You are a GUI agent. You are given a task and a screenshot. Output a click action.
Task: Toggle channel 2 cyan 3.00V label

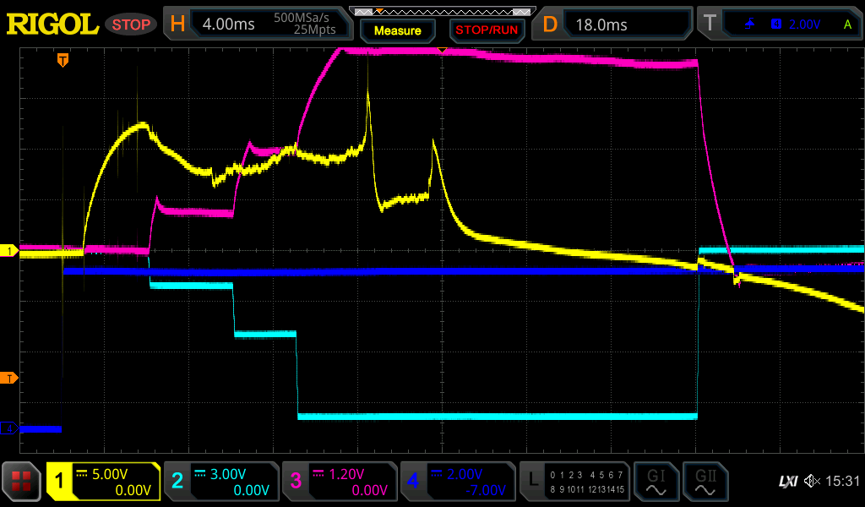point(220,482)
